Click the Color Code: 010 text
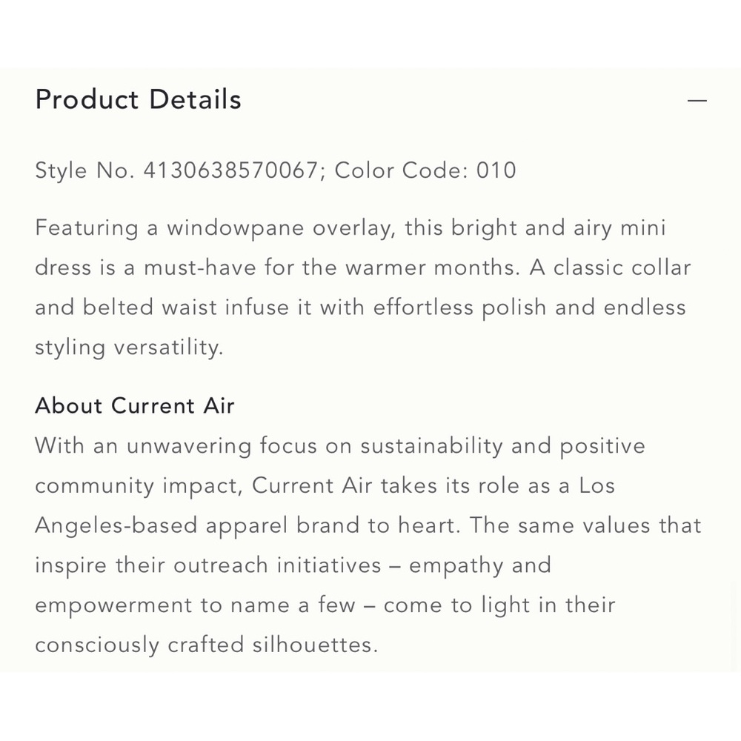 [425, 170]
